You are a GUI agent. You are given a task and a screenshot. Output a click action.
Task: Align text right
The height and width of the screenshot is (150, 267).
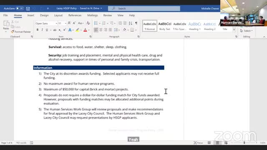click(x=106, y=30)
